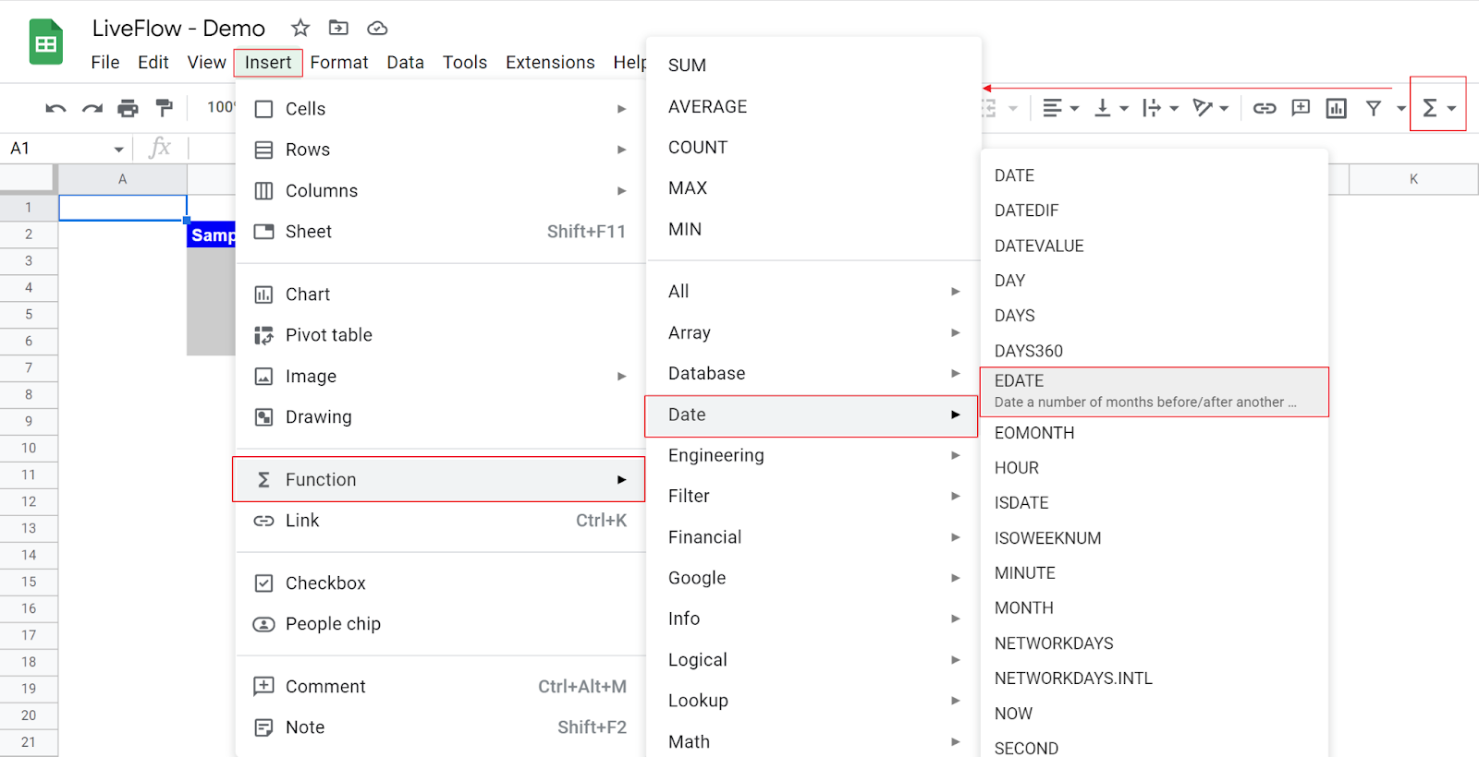The width and height of the screenshot is (1479, 757).
Task: Open the Format menu
Action: [339, 62]
